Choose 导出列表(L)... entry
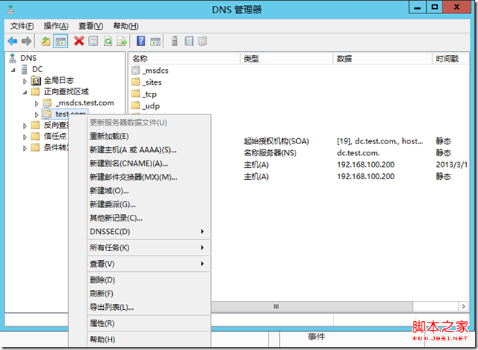Image resolution: width=478 pixels, height=350 pixels. (148, 308)
